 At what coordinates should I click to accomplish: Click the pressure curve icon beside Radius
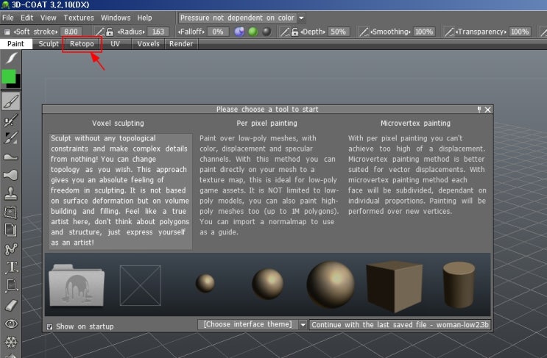[x=100, y=32]
